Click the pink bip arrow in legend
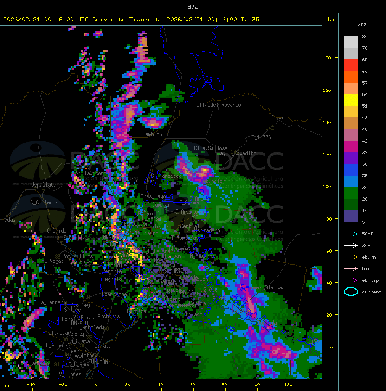The height and width of the screenshot is (391, 386). (351, 268)
